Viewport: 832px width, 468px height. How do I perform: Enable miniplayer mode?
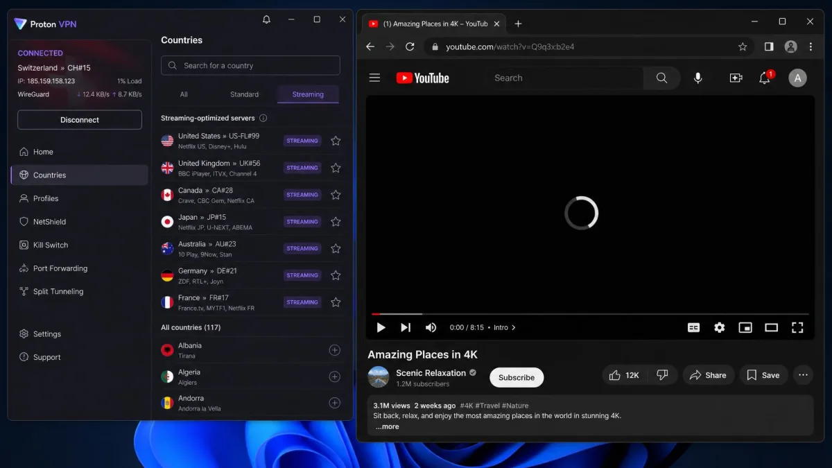pos(745,327)
